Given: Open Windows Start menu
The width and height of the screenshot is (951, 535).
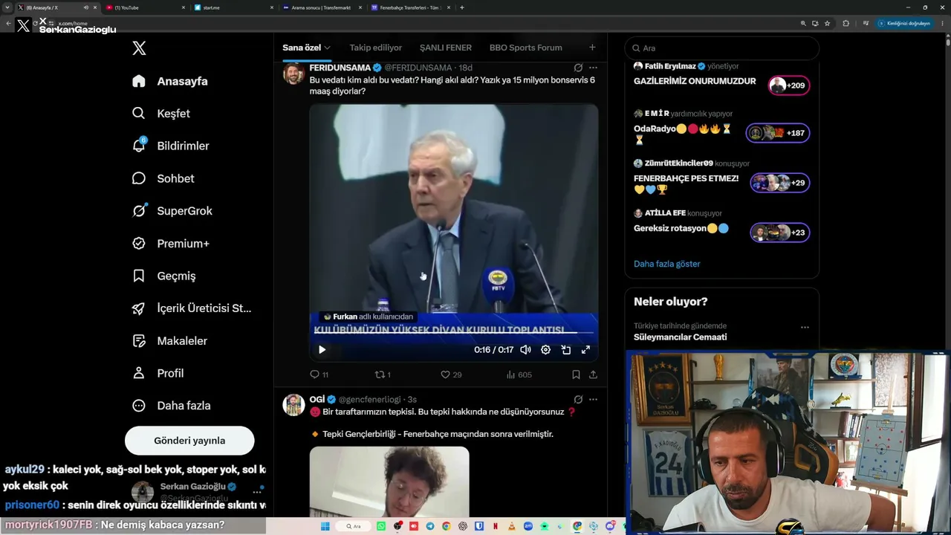Looking at the screenshot, I should (x=325, y=526).
